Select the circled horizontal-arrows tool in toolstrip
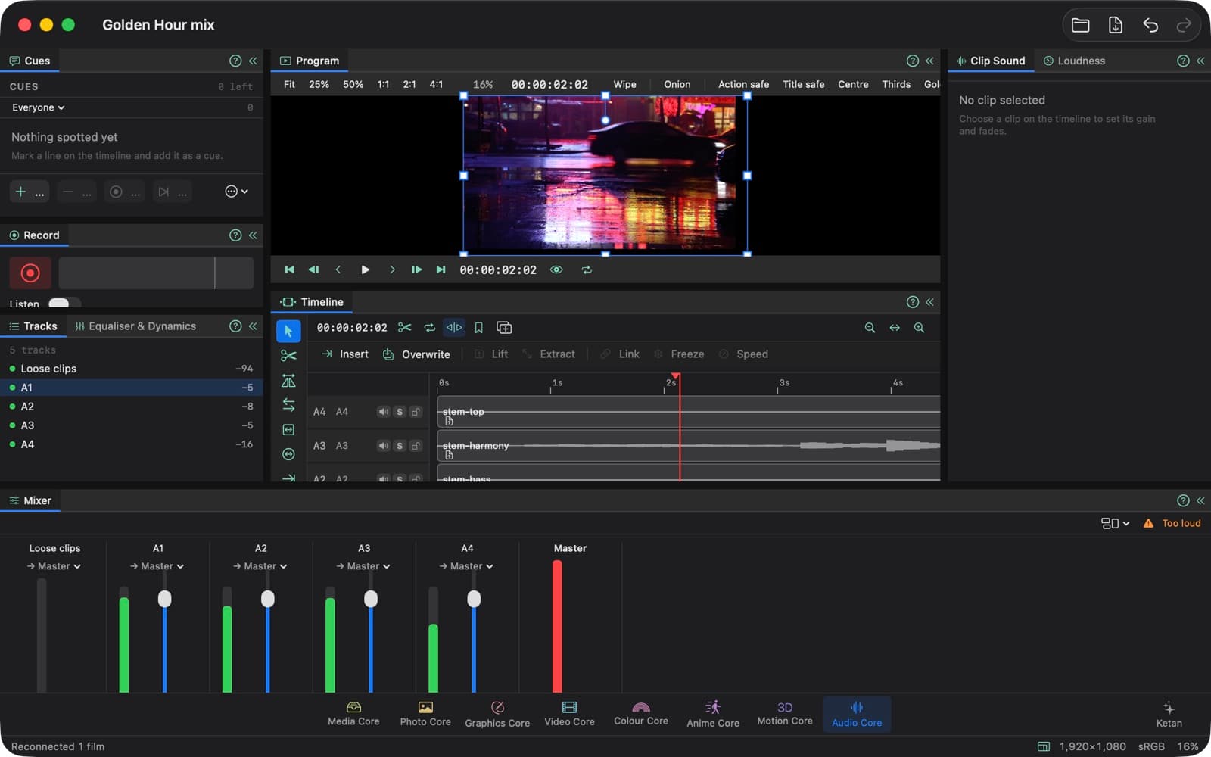This screenshot has height=757, width=1211. click(288, 454)
